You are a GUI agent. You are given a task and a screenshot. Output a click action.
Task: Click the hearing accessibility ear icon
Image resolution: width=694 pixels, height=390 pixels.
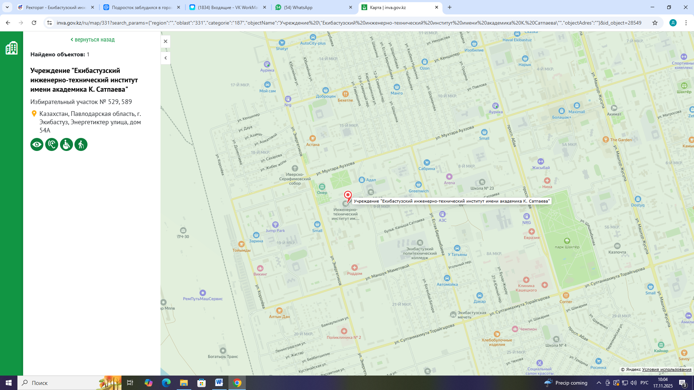pos(52,144)
